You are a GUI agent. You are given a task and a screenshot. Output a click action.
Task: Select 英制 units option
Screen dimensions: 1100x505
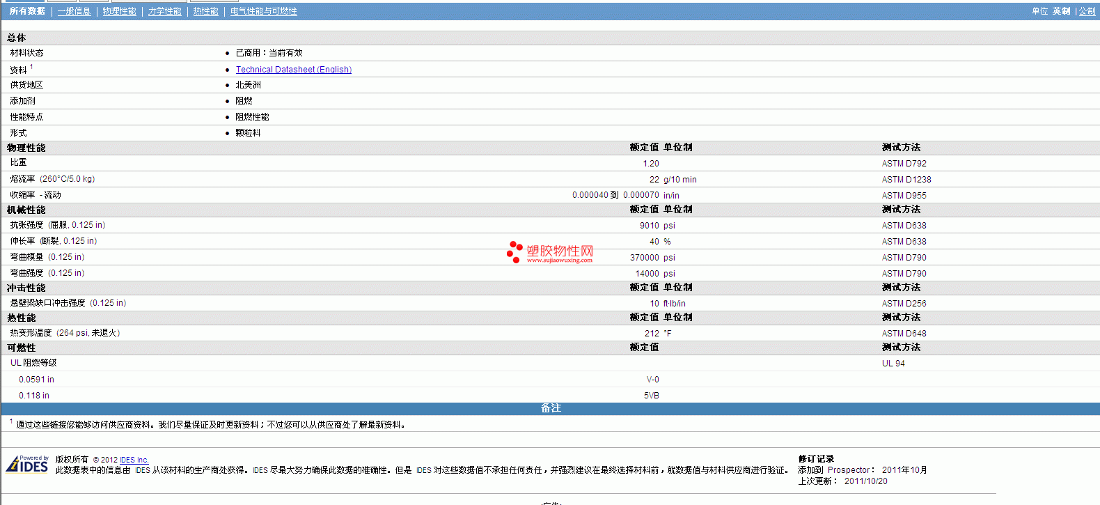click(x=1061, y=11)
